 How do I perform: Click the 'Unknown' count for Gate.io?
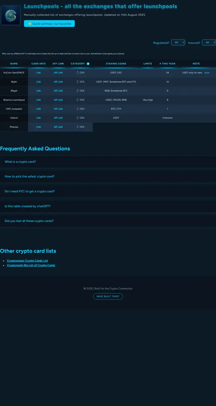[x=167, y=118]
